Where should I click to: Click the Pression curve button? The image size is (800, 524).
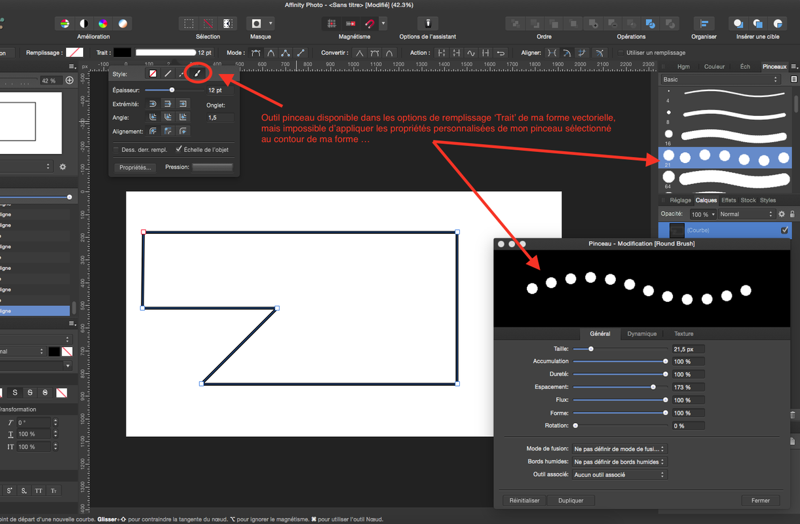pos(212,168)
